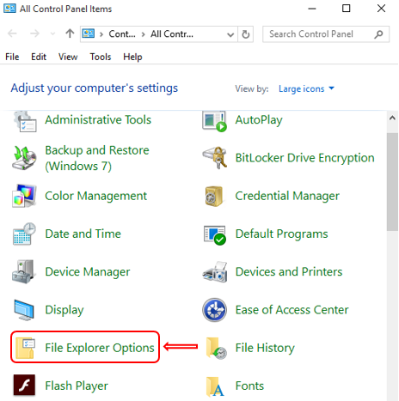
Task: Open the View menu
Action: (x=68, y=57)
